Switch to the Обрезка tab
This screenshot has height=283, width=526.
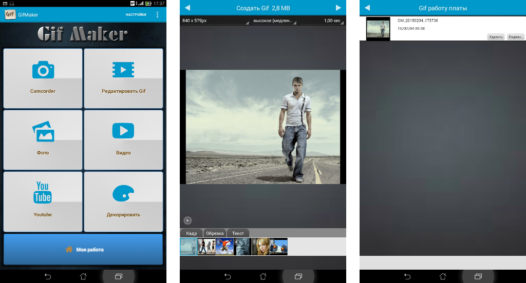215,233
